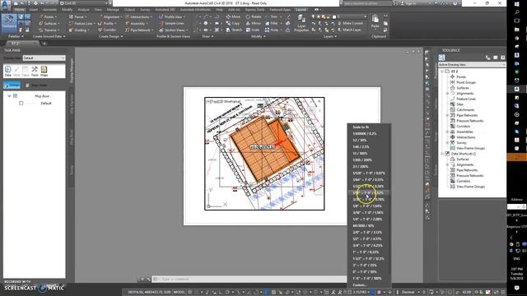
Task: Choose 1/4" = 1'-0" scale option
Action: click(369, 220)
